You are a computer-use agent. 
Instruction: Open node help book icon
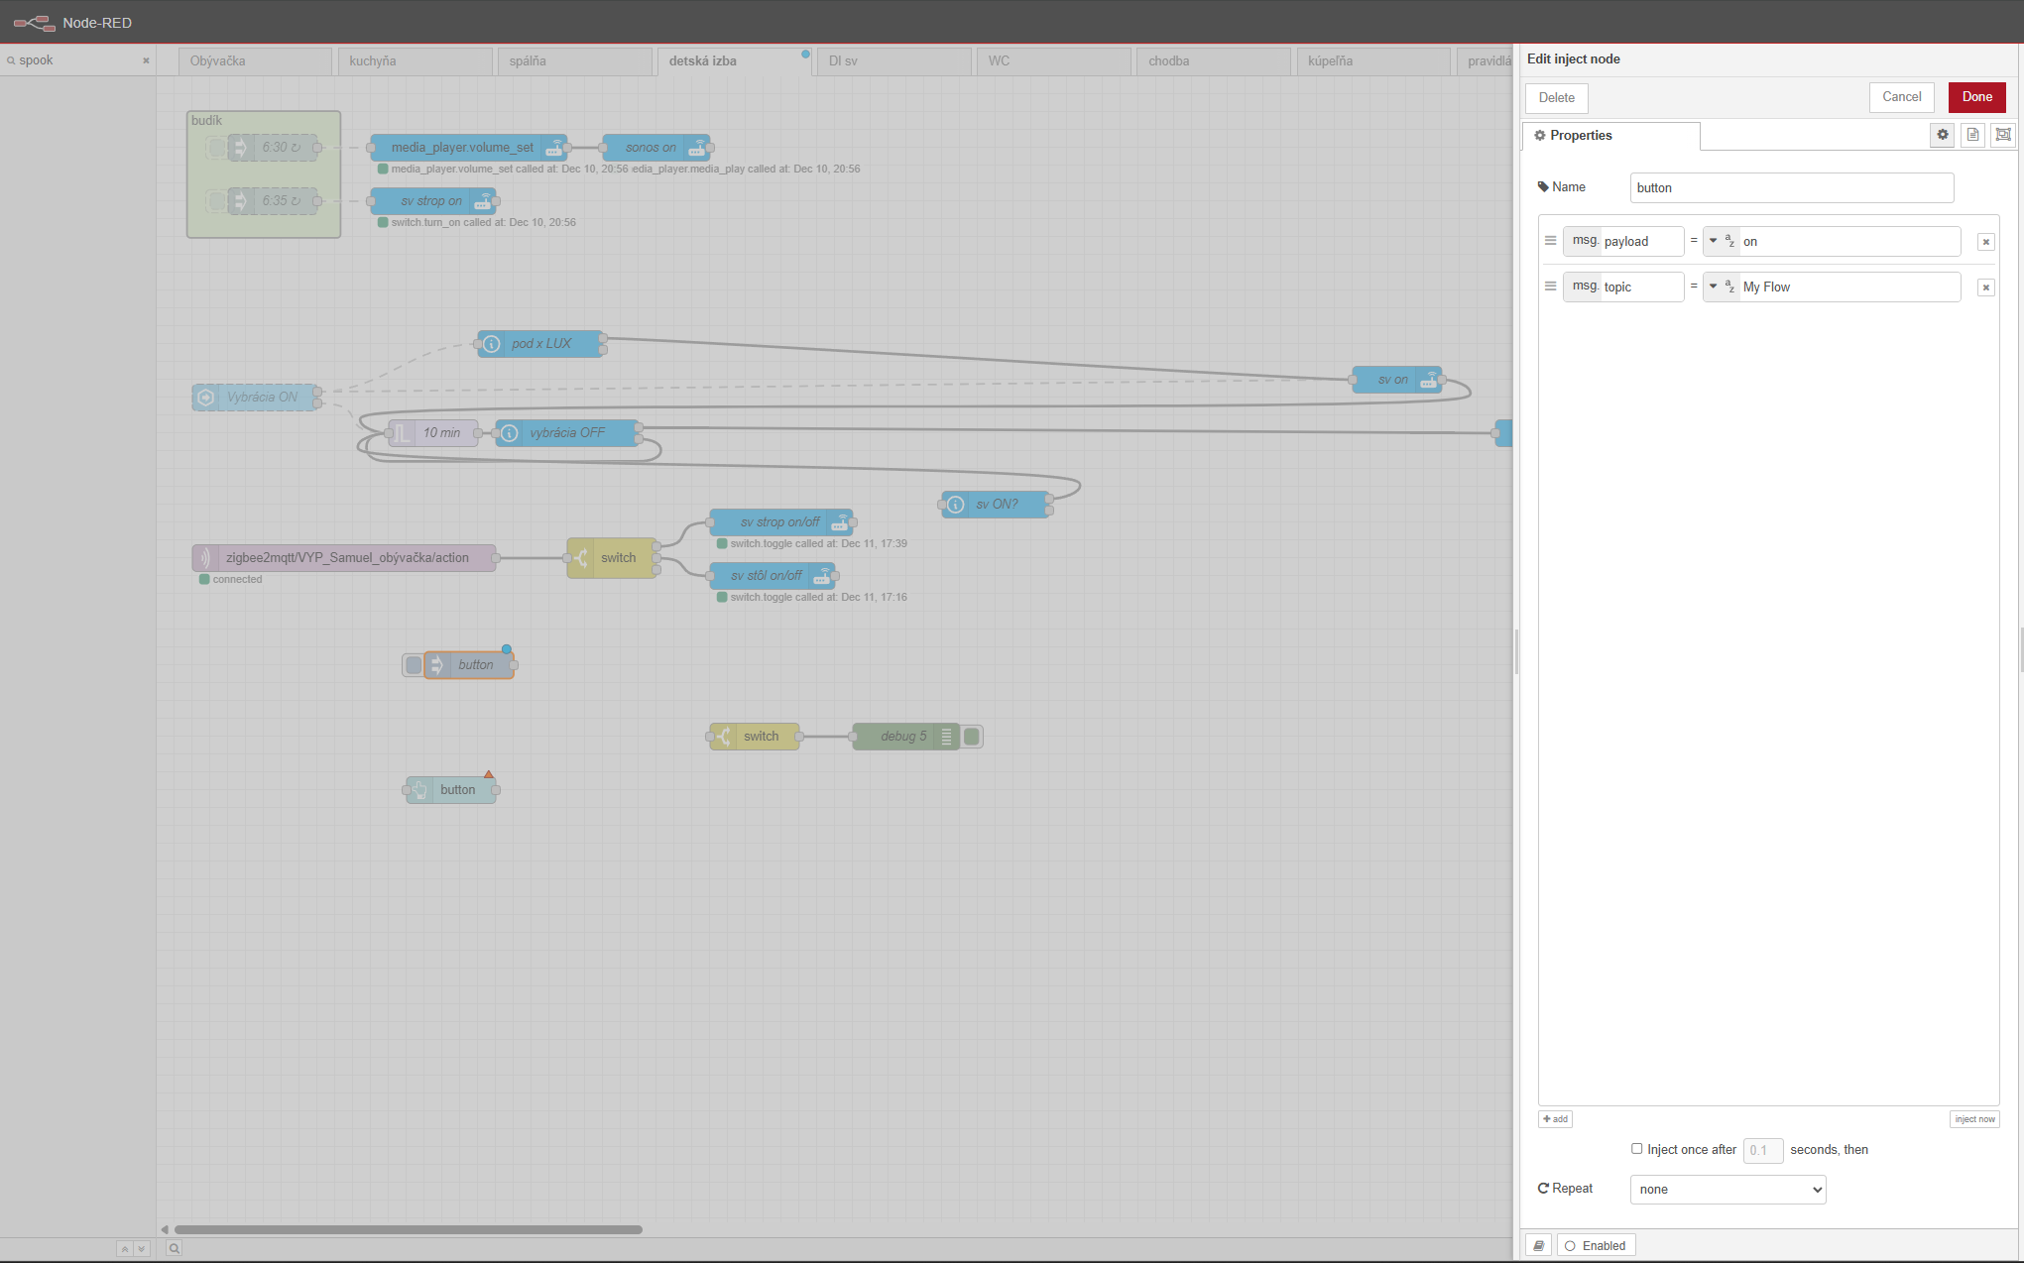[x=1538, y=1245]
